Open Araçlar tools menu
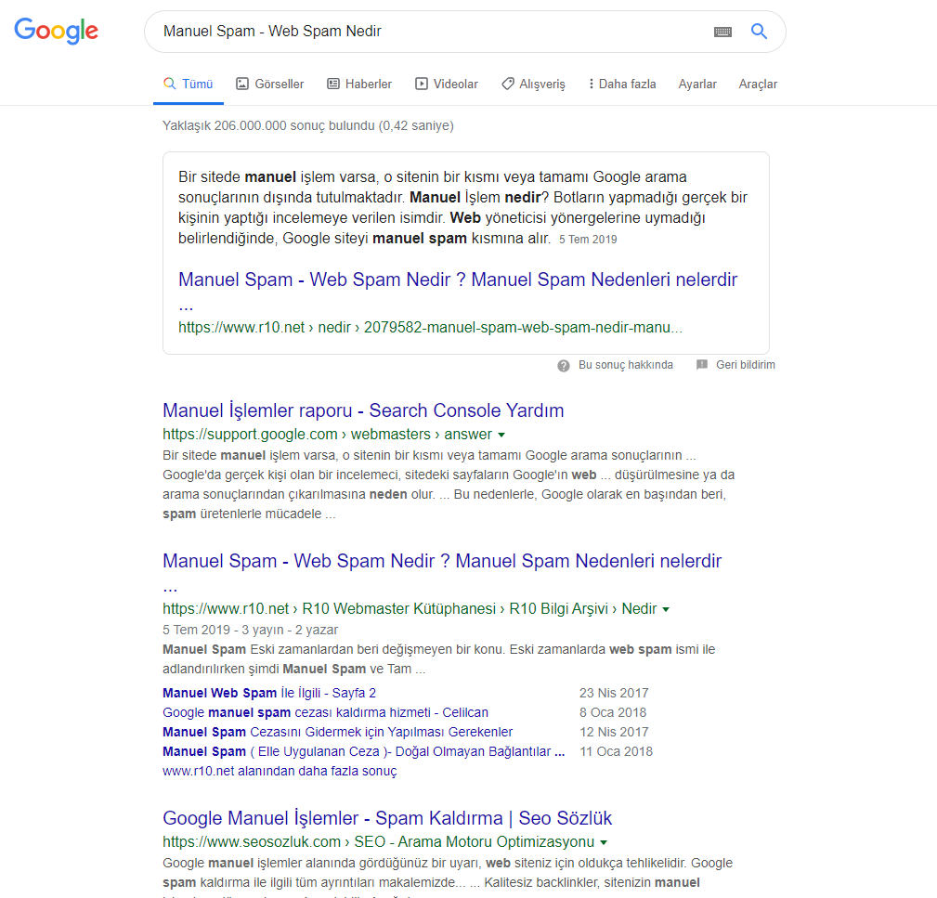The image size is (937, 898). coord(758,84)
